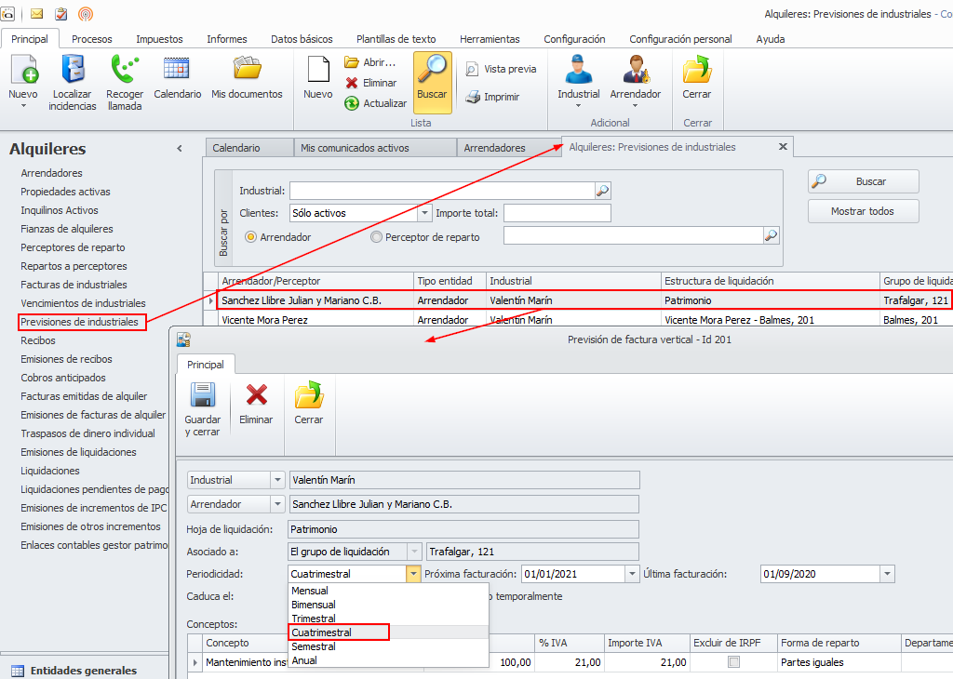The height and width of the screenshot is (679, 953).
Task: Open Vista previa print preview
Action: click(501, 69)
